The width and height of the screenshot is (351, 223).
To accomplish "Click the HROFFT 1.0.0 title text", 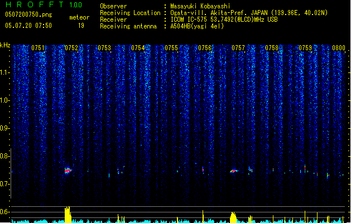I will (44, 4).
